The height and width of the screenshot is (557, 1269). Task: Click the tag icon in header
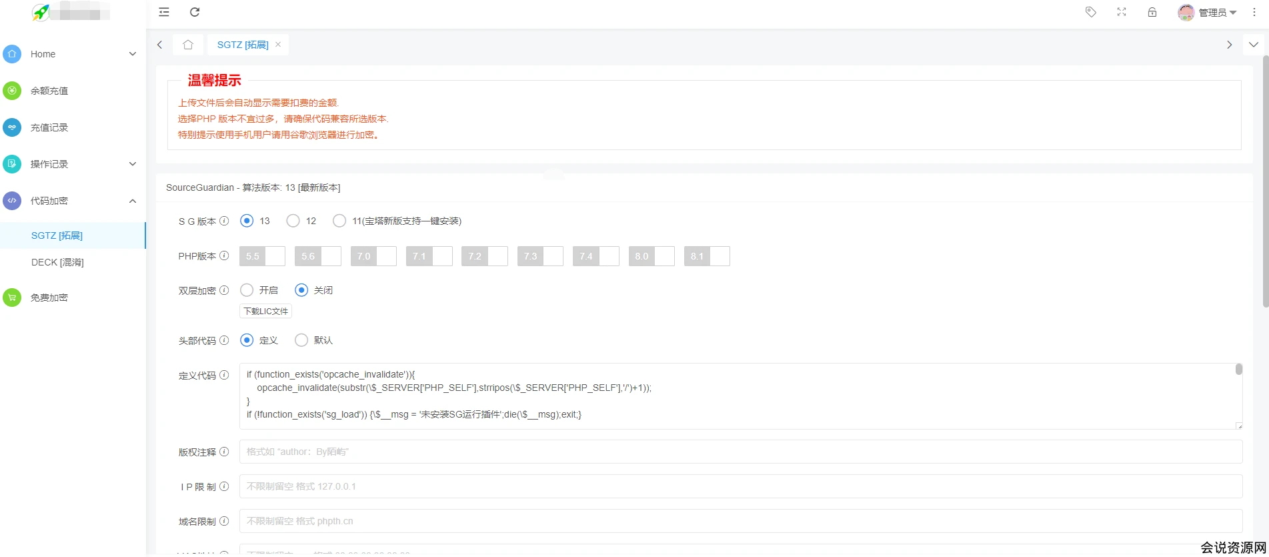[1091, 12]
